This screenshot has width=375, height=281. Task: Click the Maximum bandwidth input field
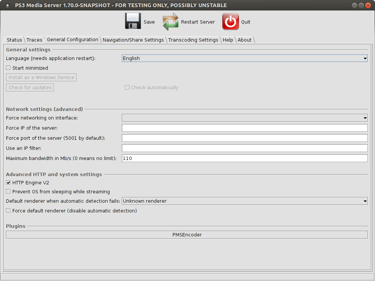(244, 158)
